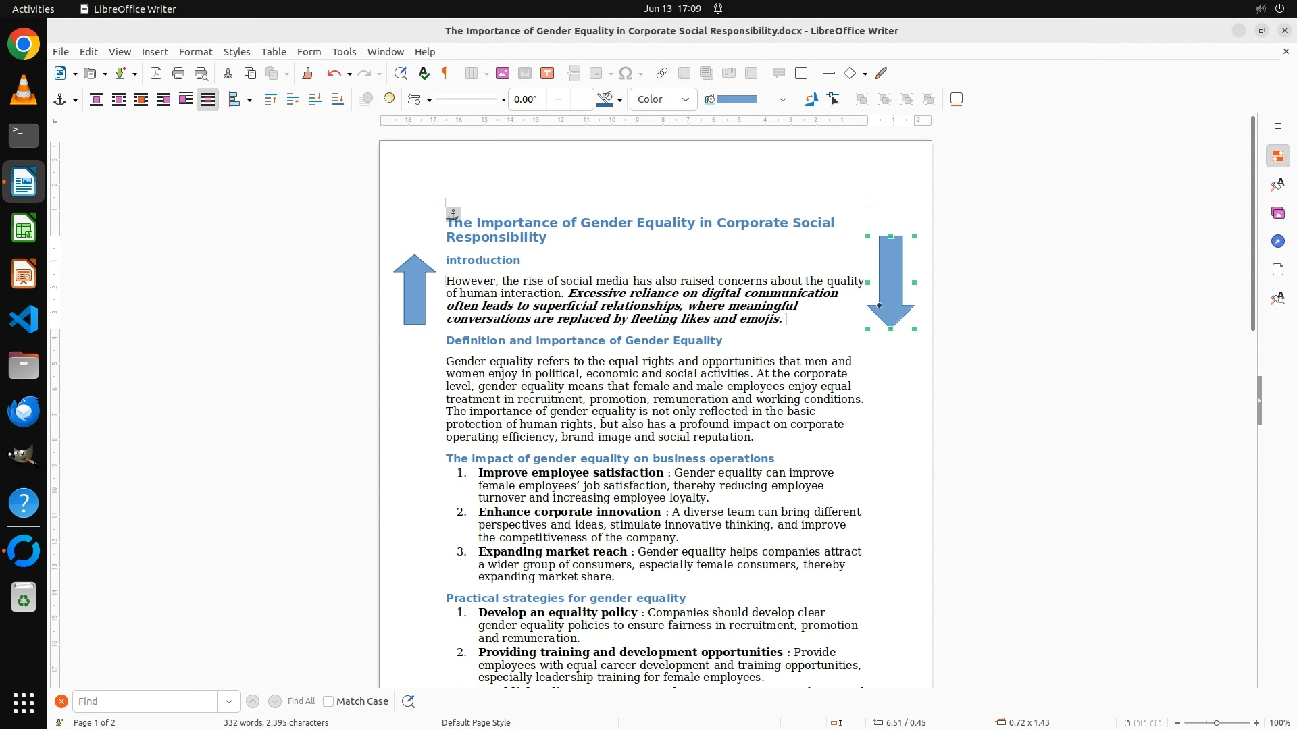Click the Rotate shape icon
This screenshot has width=1297, height=729.
[x=811, y=100]
